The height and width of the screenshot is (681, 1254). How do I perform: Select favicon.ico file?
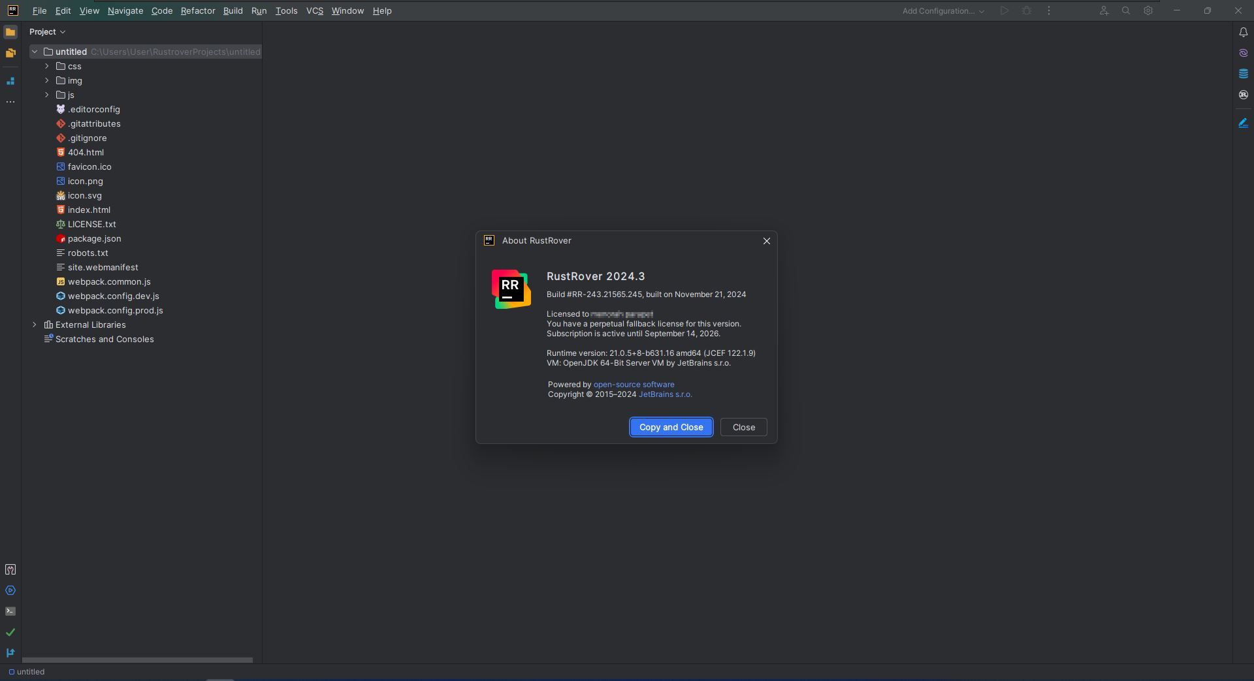(x=89, y=166)
